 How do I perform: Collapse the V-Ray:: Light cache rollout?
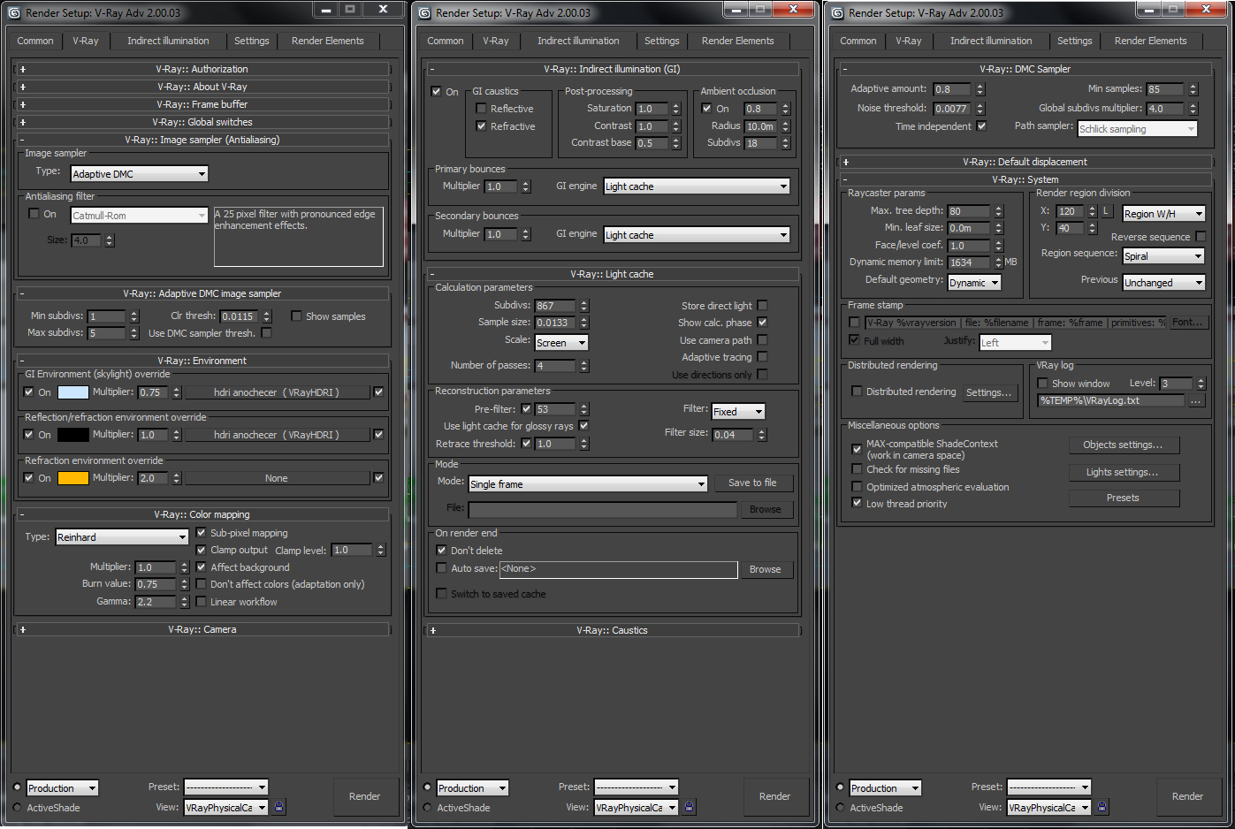pyautogui.click(x=613, y=274)
